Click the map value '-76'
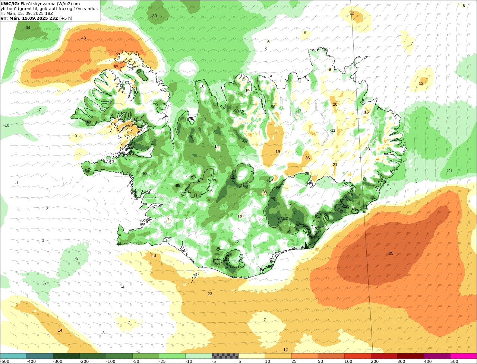477x364 pixels. pyautogui.click(x=191, y=137)
